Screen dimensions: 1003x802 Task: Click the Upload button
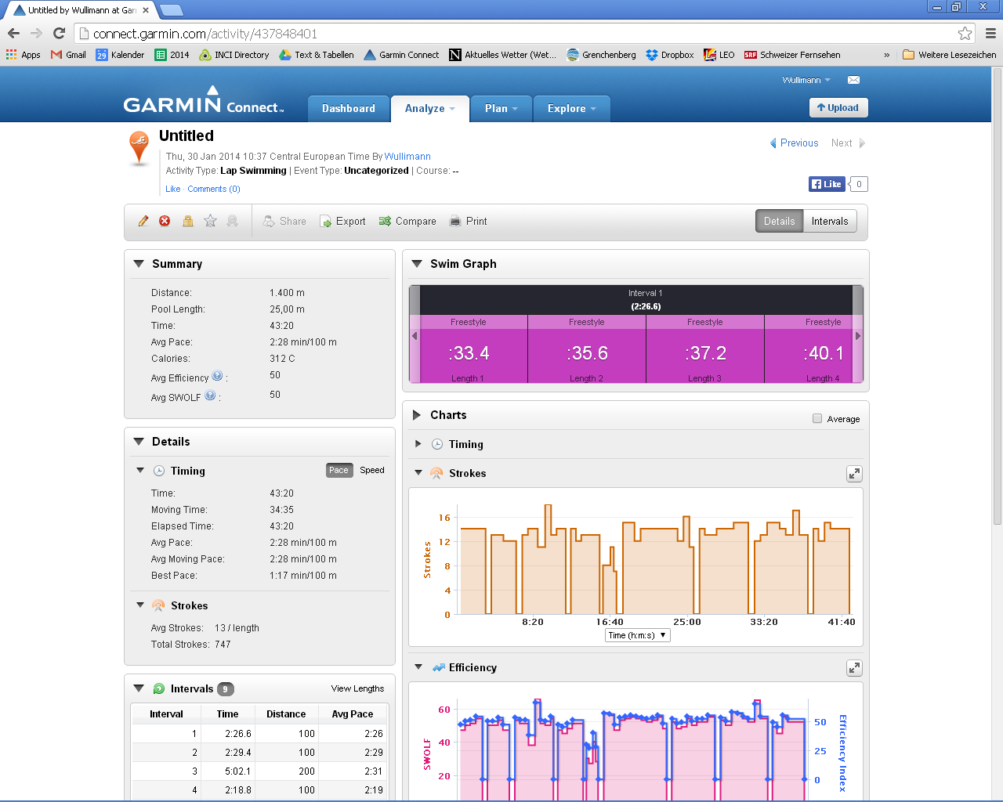tap(838, 108)
